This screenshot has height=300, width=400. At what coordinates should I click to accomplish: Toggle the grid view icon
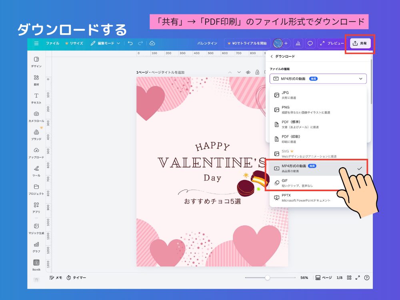(x=349, y=278)
